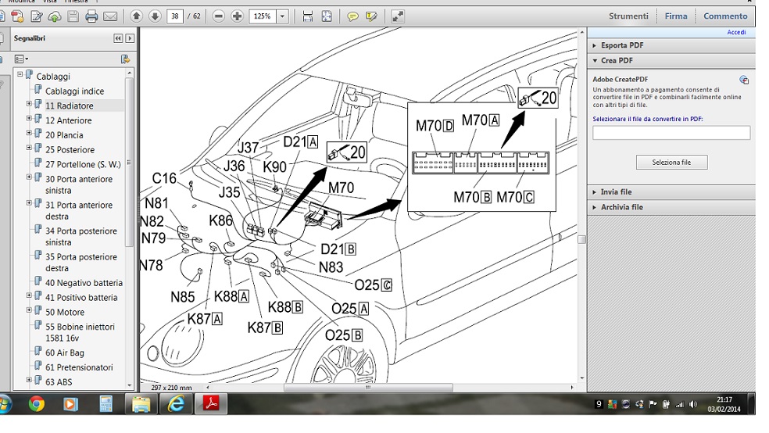Click the Segnalibri panel right arrow button
Viewport: 769px width, 433px height.
click(x=130, y=38)
